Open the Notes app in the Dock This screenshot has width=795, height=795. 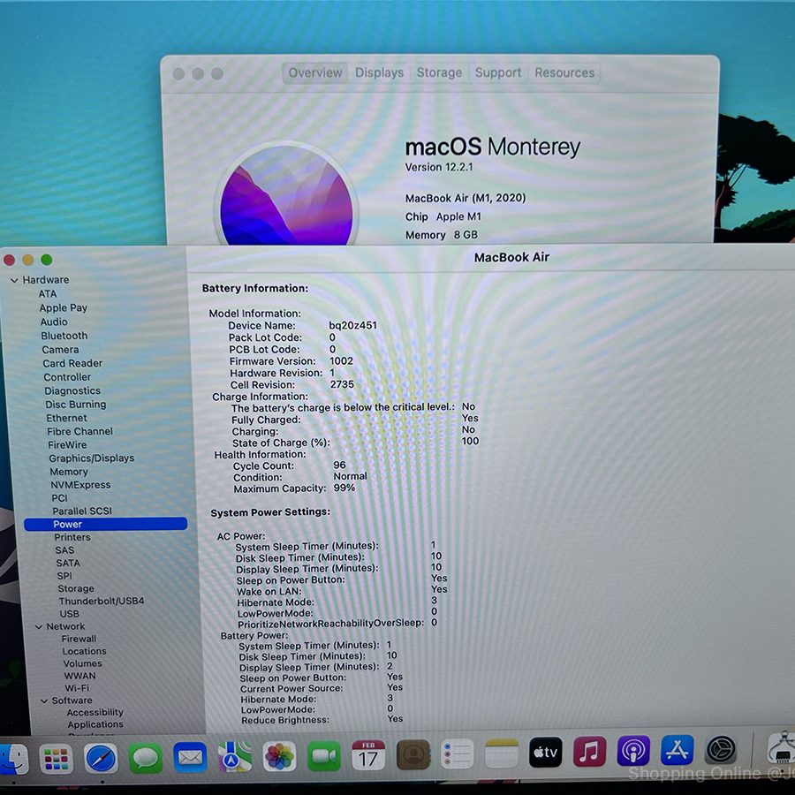pyautogui.click(x=502, y=753)
